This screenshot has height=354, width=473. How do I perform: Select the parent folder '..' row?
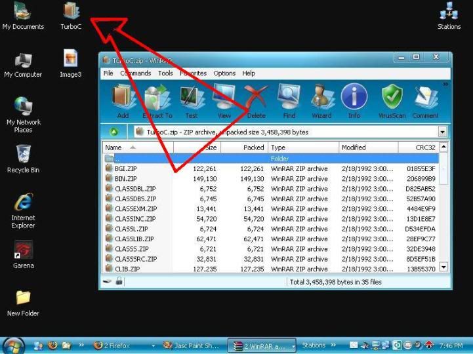click(270, 158)
